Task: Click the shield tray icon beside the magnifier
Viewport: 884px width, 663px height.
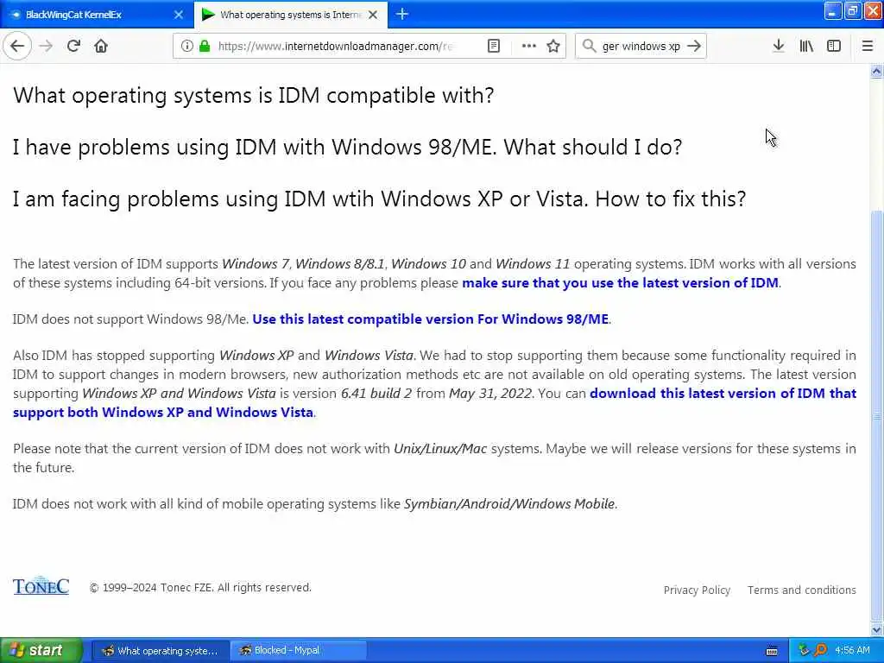Action: coord(804,651)
